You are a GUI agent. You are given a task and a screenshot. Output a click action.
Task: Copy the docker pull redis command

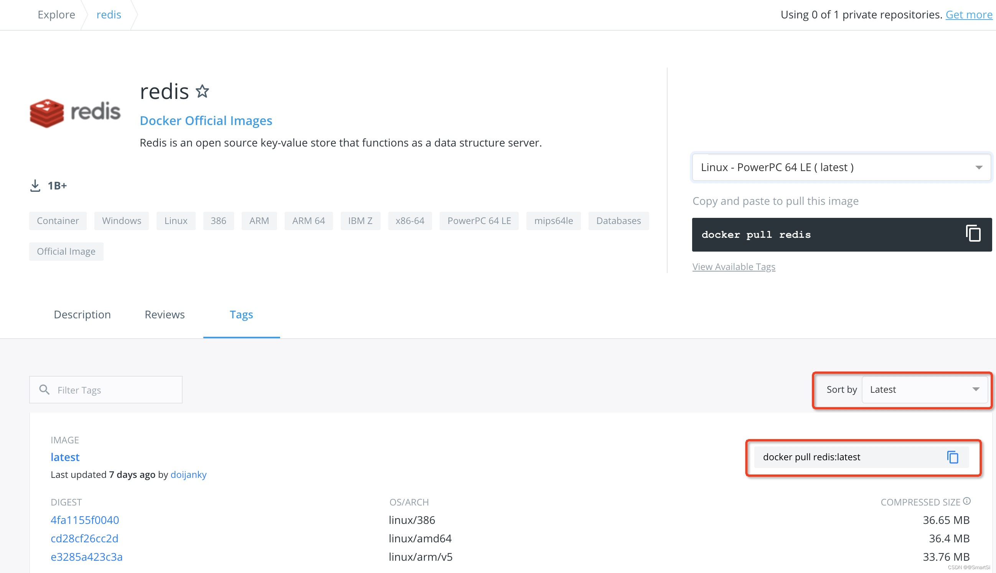[973, 234]
